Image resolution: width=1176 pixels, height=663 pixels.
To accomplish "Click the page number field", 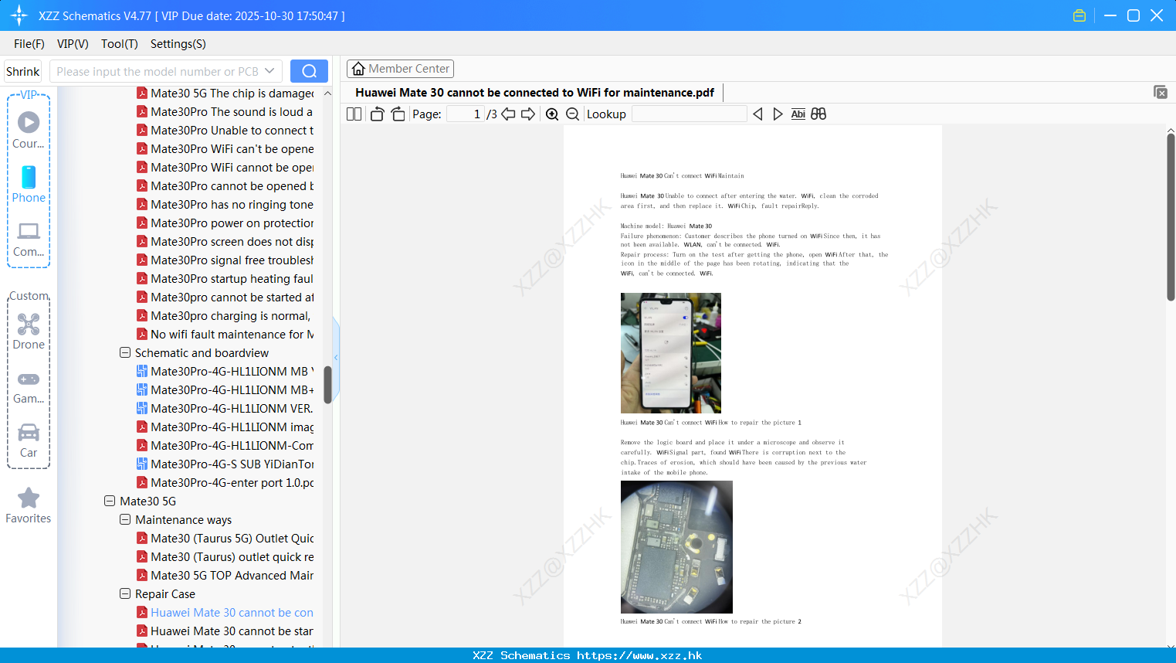I will click(x=466, y=114).
